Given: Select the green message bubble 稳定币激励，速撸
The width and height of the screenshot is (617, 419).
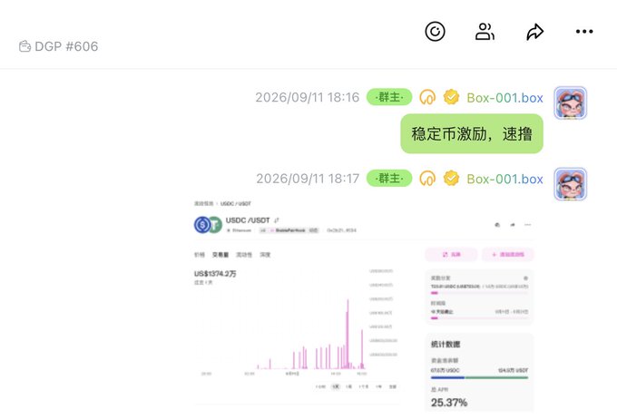Looking at the screenshot, I should pos(472,133).
